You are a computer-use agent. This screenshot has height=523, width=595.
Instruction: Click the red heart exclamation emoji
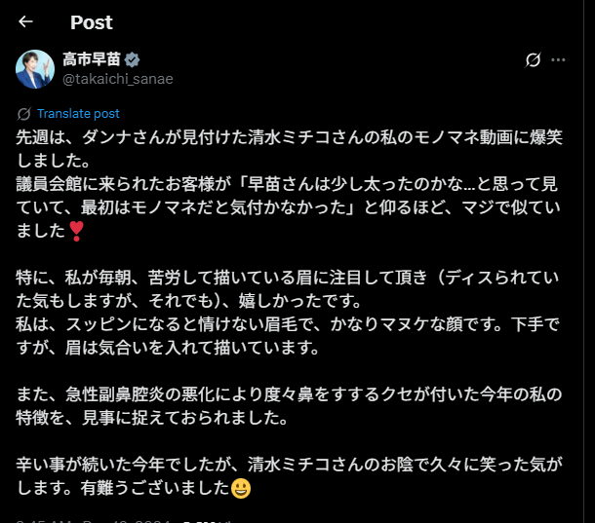[x=77, y=230]
